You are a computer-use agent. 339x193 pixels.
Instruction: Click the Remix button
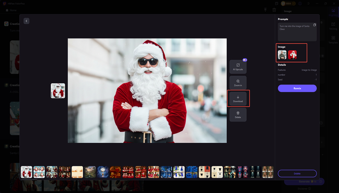pos(297,88)
